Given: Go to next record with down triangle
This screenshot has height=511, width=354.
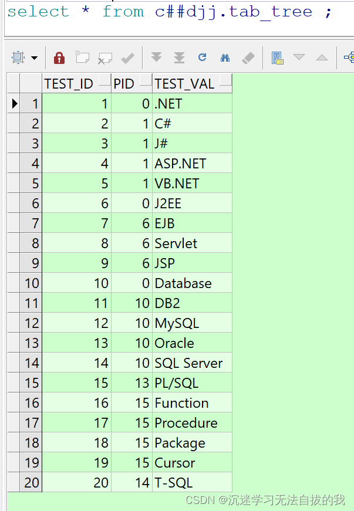Looking at the screenshot, I should coord(299,57).
